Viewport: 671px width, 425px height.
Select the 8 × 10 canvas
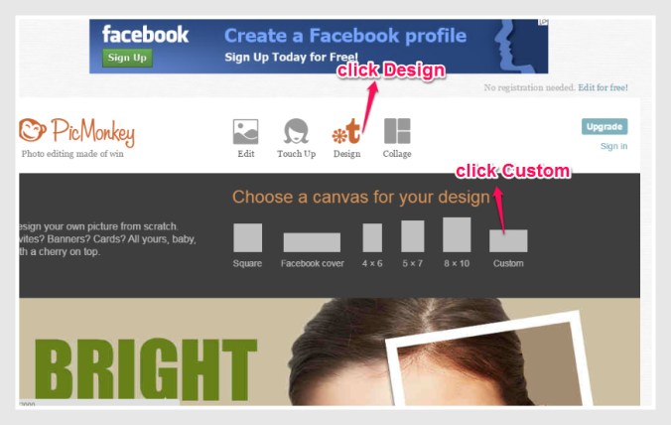pyautogui.click(x=457, y=234)
